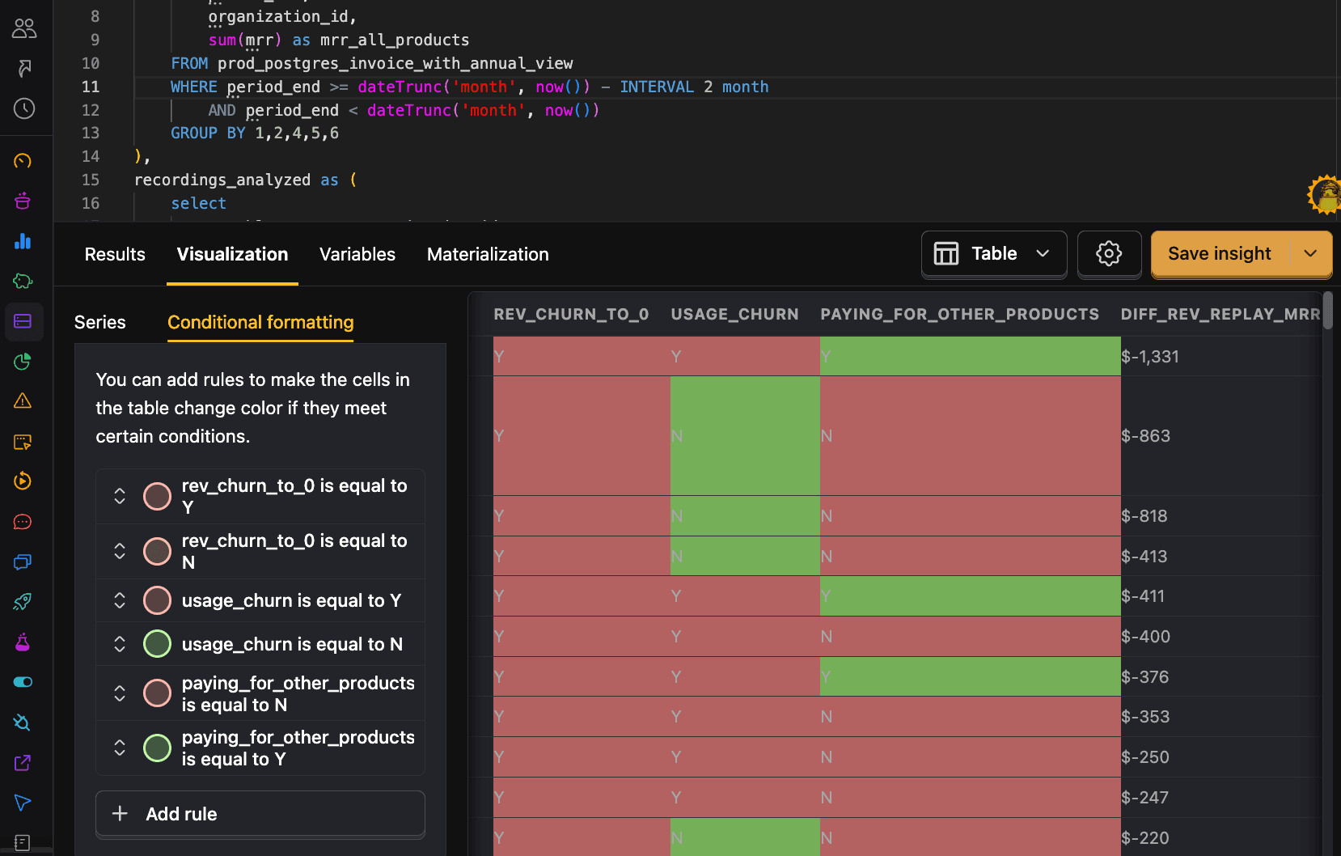Click the Add rule button
Image resolution: width=1341 pixels, height=856 pixels.
[x=260, y=814]
